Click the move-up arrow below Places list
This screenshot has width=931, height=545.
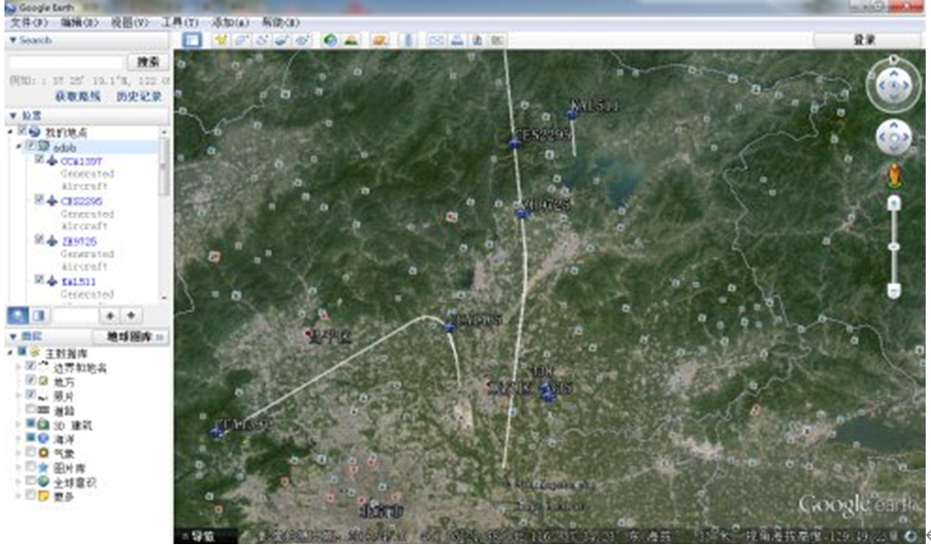[x=110, y=315]
